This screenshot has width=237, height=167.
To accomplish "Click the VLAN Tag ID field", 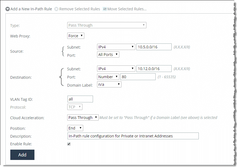I will [80, 99].
